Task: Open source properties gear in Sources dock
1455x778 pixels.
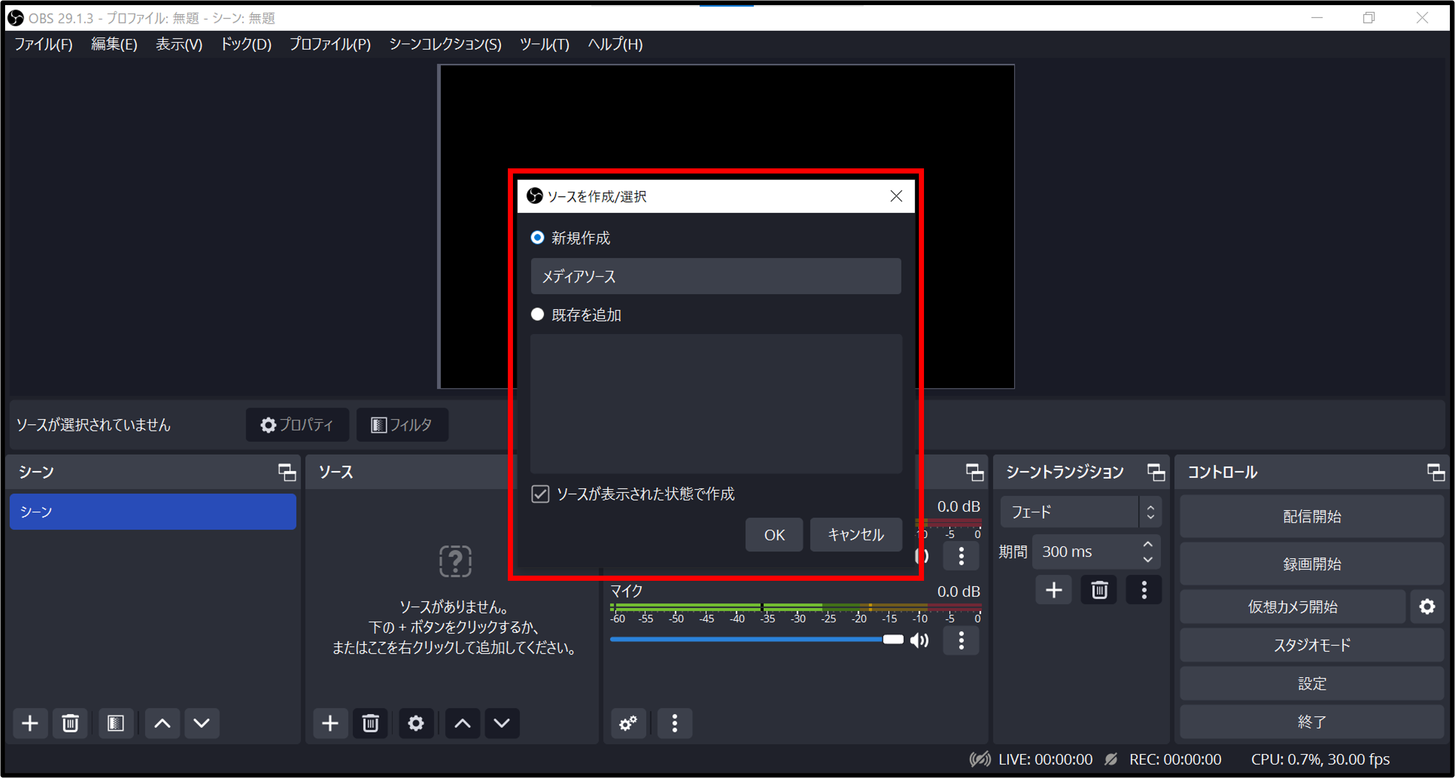Action: [x=416, y=723]
